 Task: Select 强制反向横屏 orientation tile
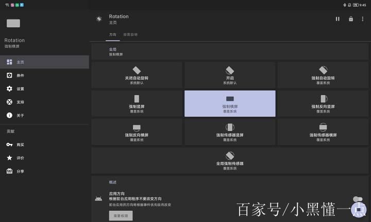(x=137, y=132)
